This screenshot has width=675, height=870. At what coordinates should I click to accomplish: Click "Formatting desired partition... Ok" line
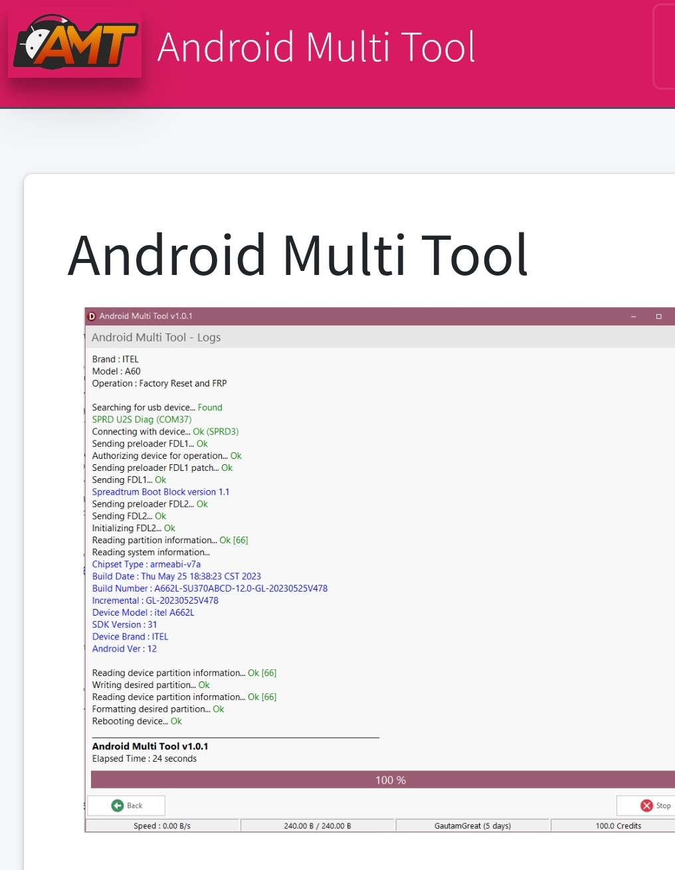coord(158,709)
